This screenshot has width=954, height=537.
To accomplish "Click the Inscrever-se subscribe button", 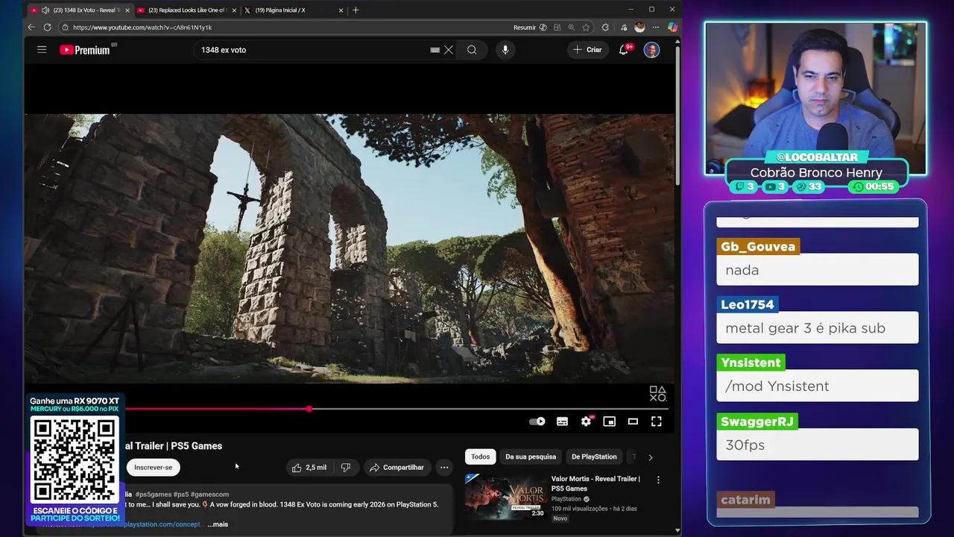I will [153, 468].
